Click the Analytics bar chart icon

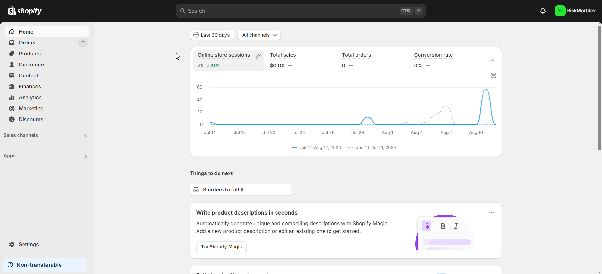[x=12, y=97]
